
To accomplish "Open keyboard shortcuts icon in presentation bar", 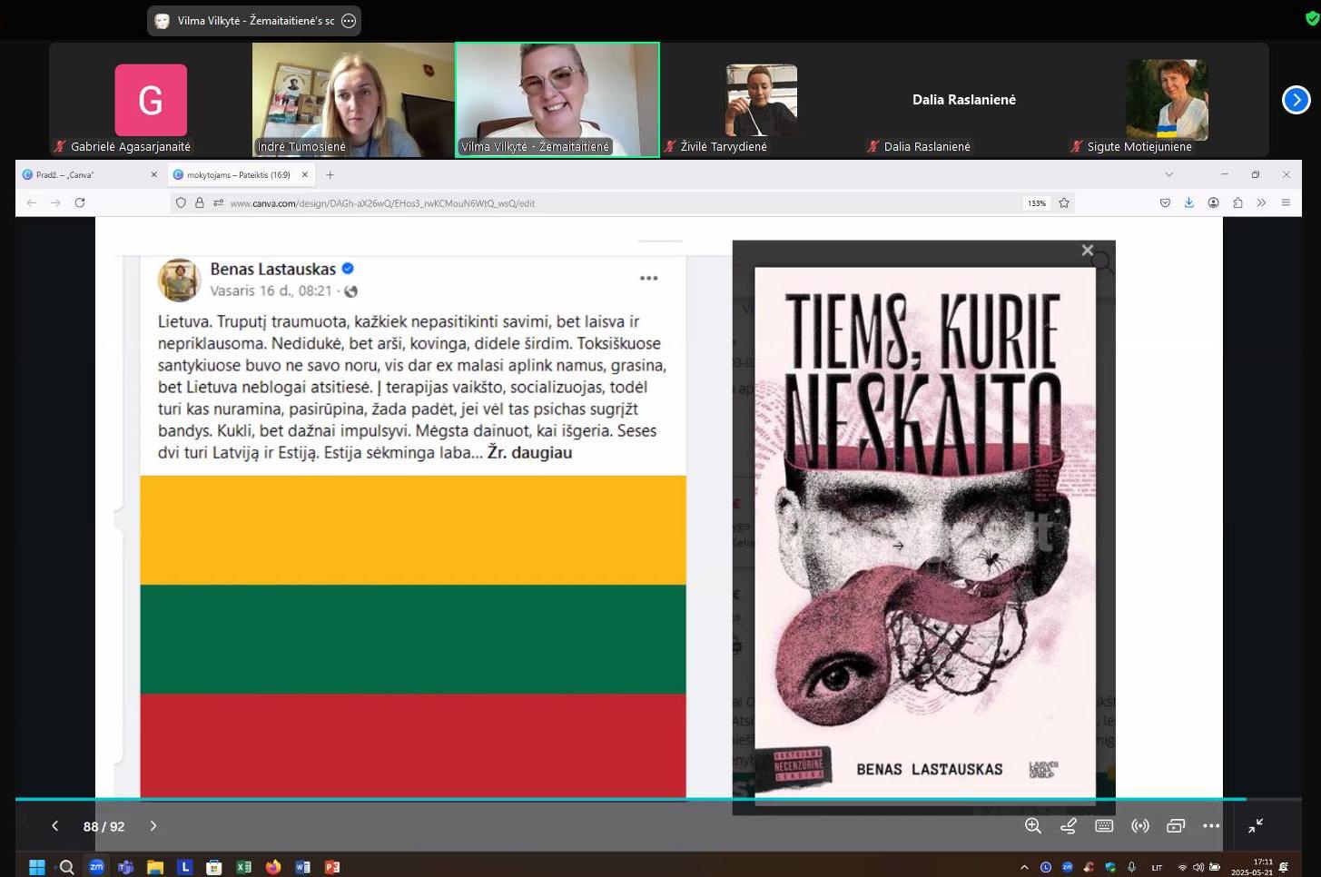I will coord(1104,825).
